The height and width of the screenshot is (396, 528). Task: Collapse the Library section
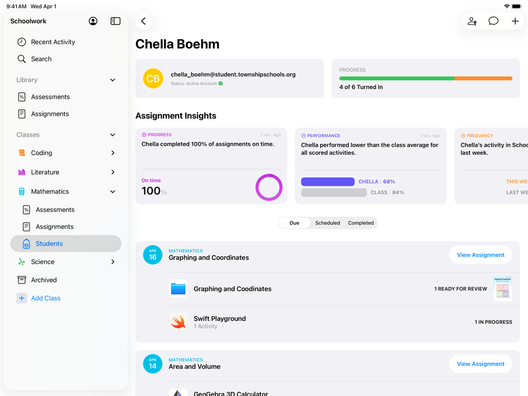112,80
